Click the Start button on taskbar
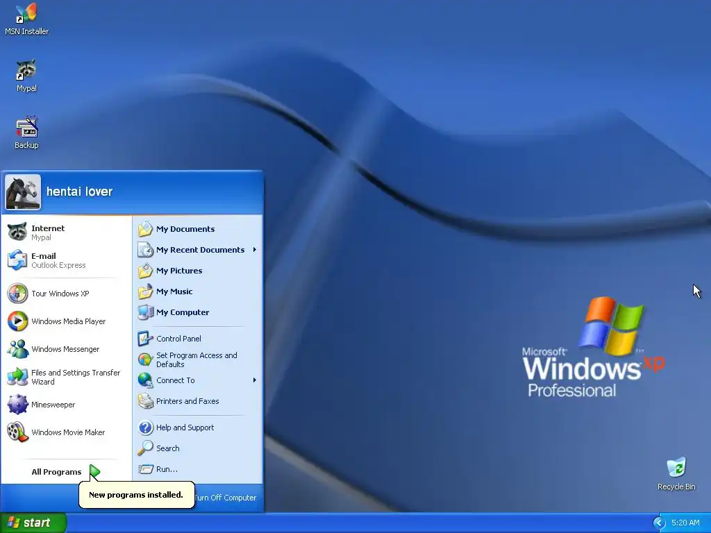Viewport: 711px width, 533px height. 33,523
